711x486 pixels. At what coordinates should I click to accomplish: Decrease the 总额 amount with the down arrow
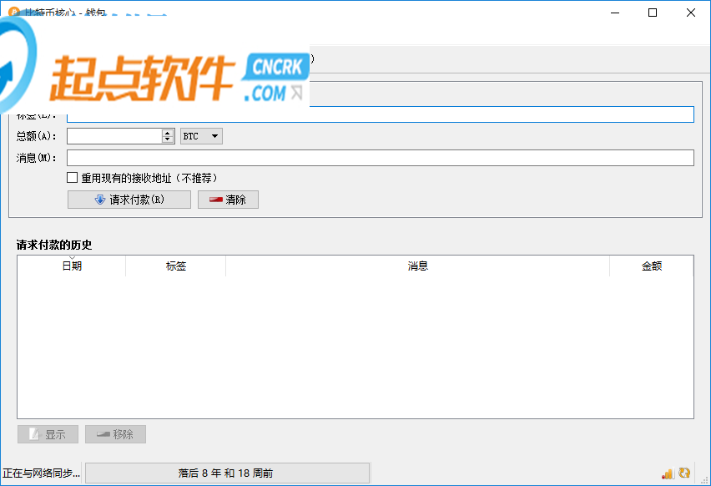(168, 139)
